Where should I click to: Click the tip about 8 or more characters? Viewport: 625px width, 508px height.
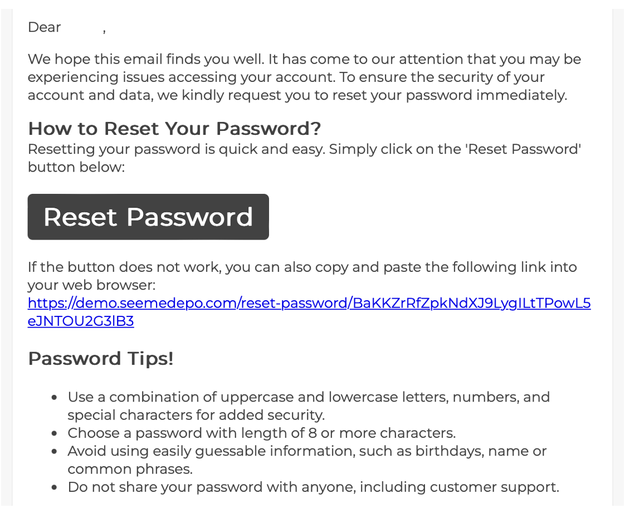pyautogui.click(x=261, y=433)
